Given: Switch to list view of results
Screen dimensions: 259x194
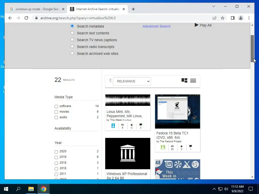Looking at the screenshot, I should pyautogui.click(x=193, y=81).
